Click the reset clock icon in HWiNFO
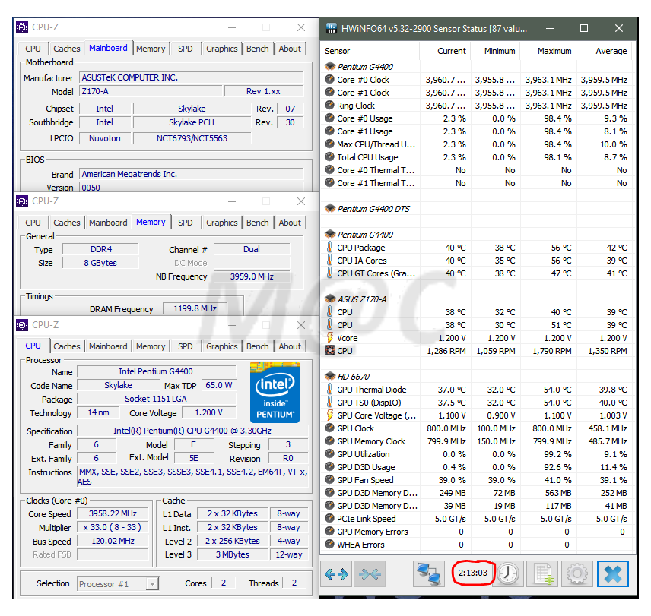 coord(508,573)
